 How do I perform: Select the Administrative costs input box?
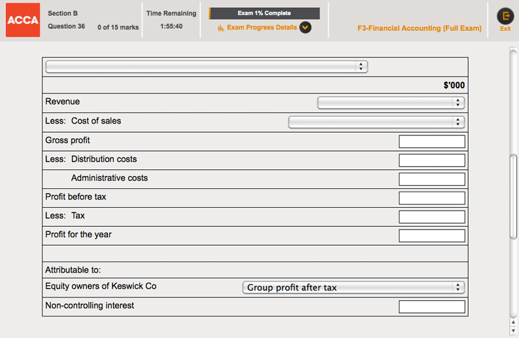tap(431, 179)
